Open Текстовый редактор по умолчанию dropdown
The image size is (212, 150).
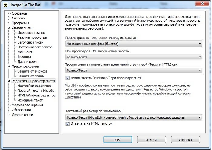(x=134, y=117)
